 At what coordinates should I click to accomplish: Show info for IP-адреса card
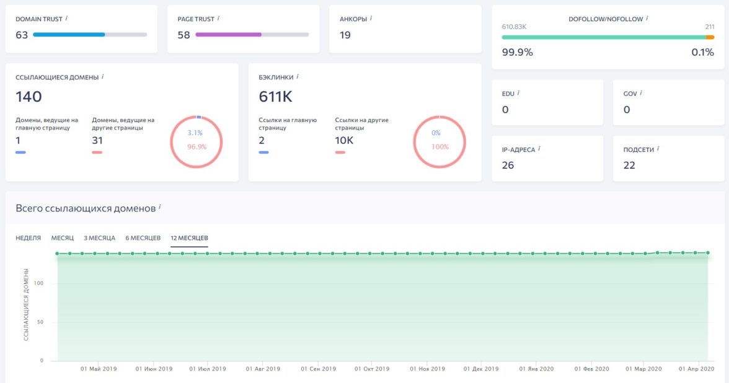click(539, 149)
